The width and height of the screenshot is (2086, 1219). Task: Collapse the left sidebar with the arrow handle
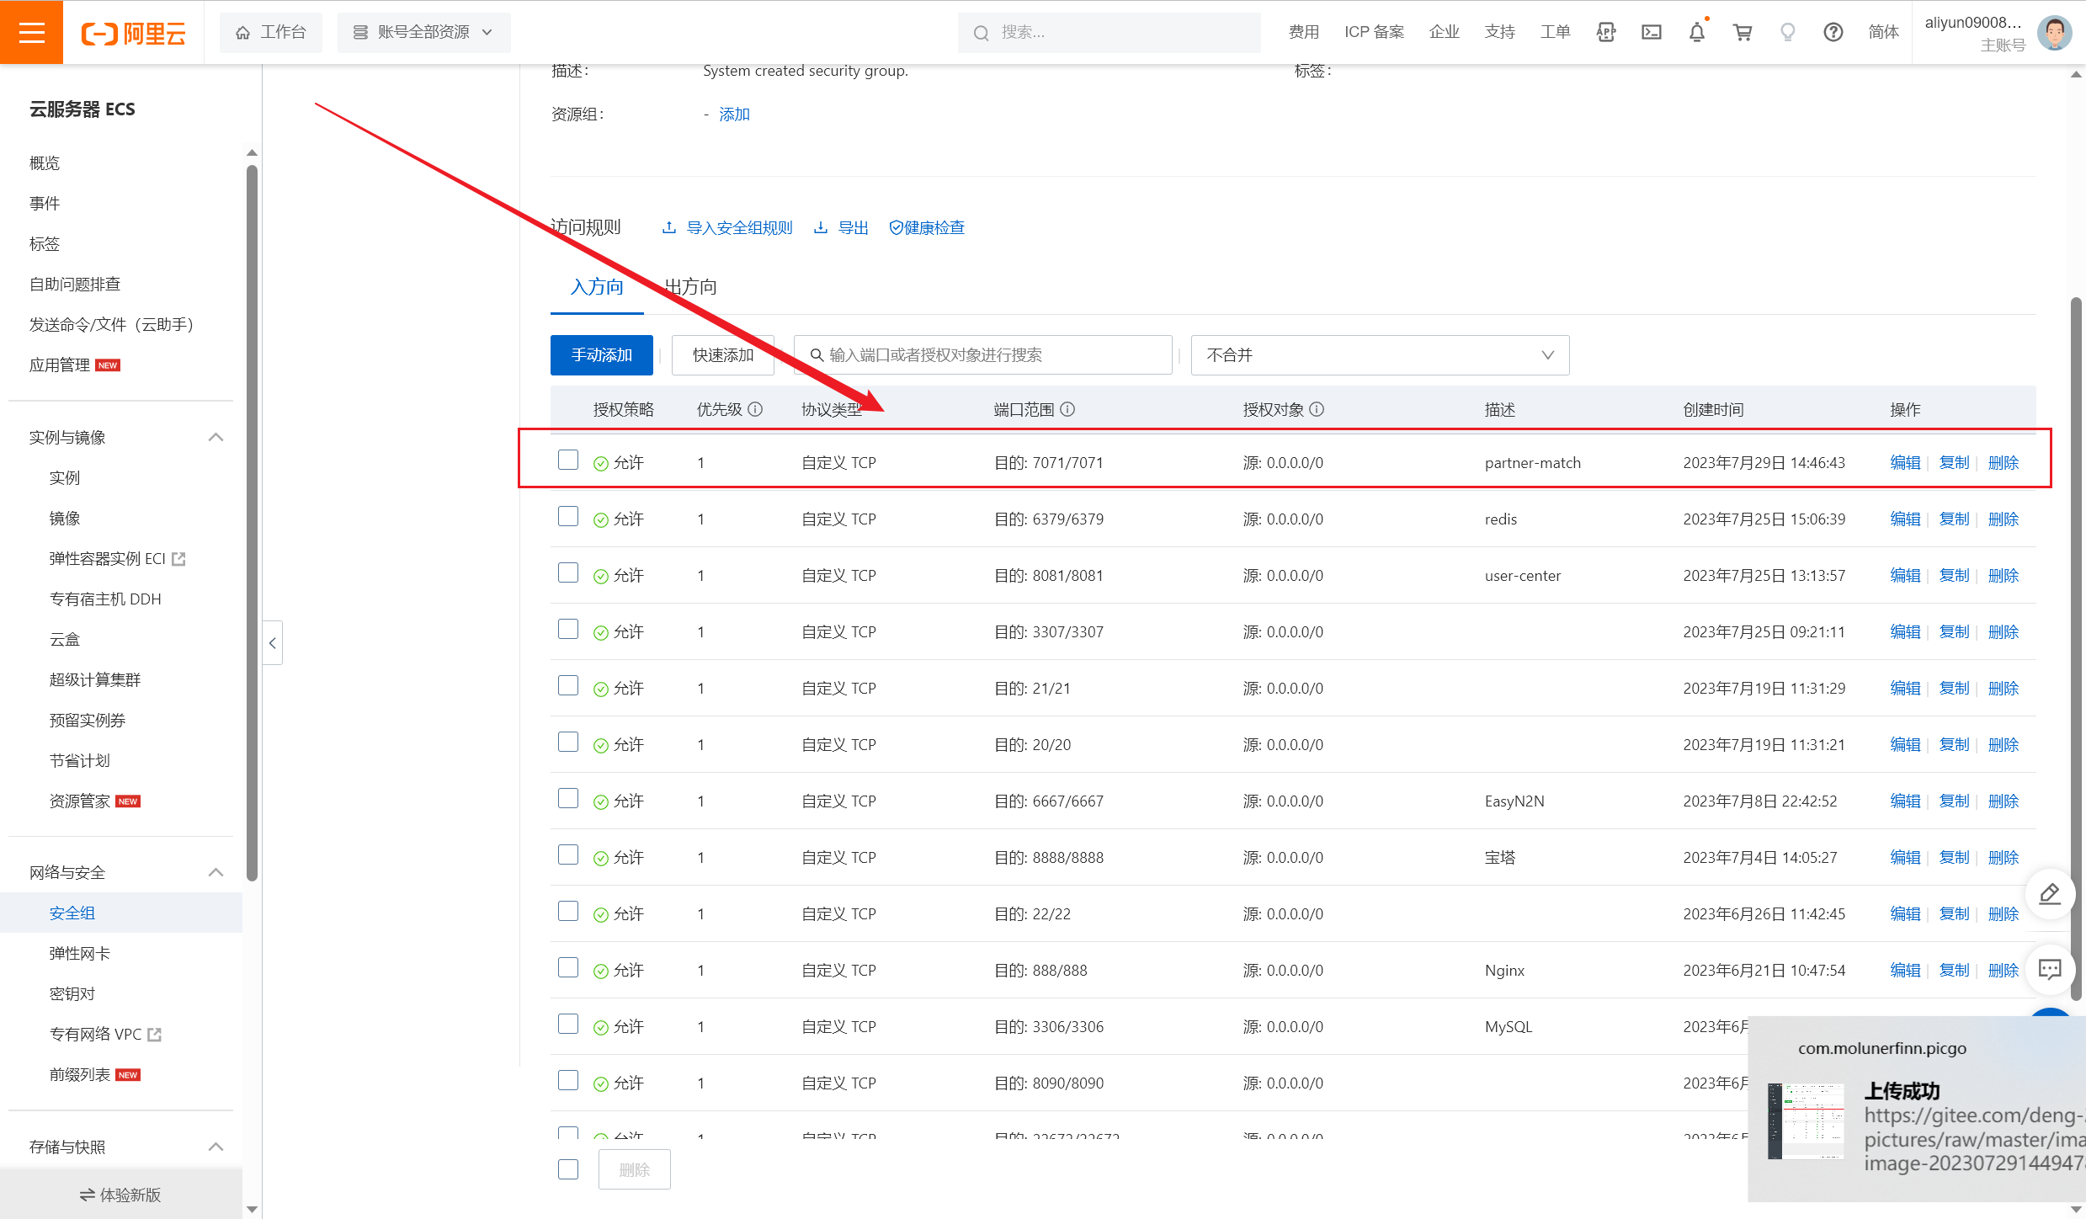pyautogui.click(x=272, y=643)
